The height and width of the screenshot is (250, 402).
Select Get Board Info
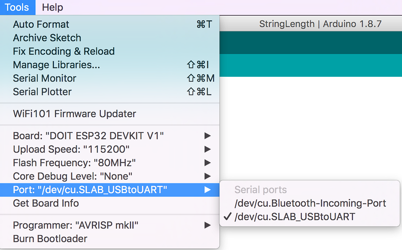pos(46,203)
